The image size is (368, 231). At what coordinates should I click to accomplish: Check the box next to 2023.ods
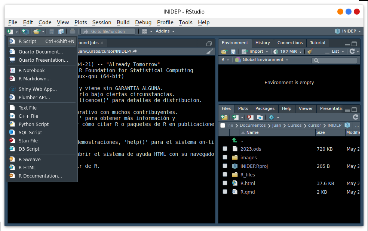[225, 149]
